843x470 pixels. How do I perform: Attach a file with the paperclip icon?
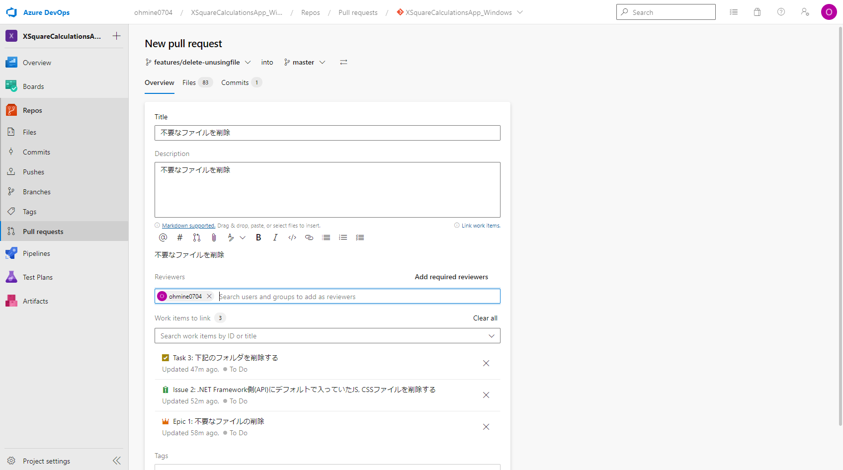click(214, 237)
